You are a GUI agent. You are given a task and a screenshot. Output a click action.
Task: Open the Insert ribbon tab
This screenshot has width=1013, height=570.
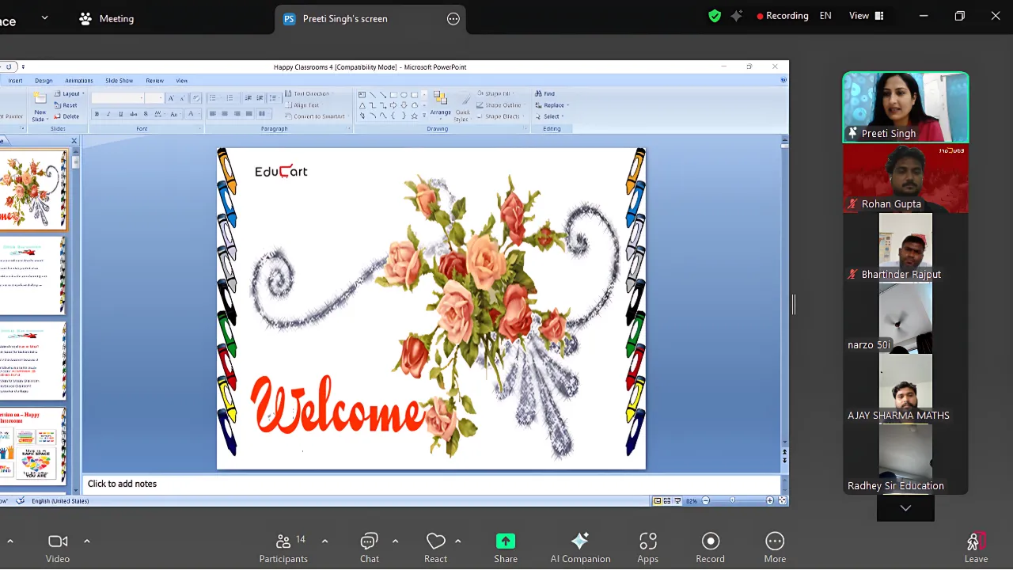point(15,81)
